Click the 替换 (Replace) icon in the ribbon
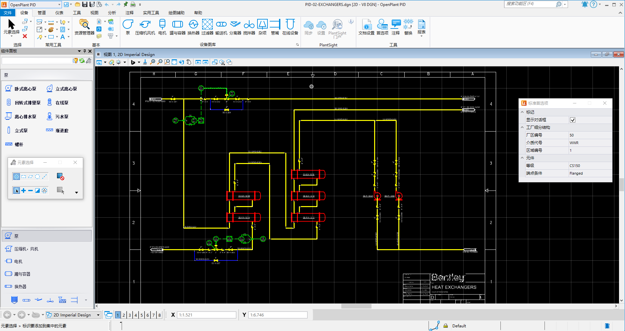The width and height of the screenshot is (625, 331). tap(408, 27)
